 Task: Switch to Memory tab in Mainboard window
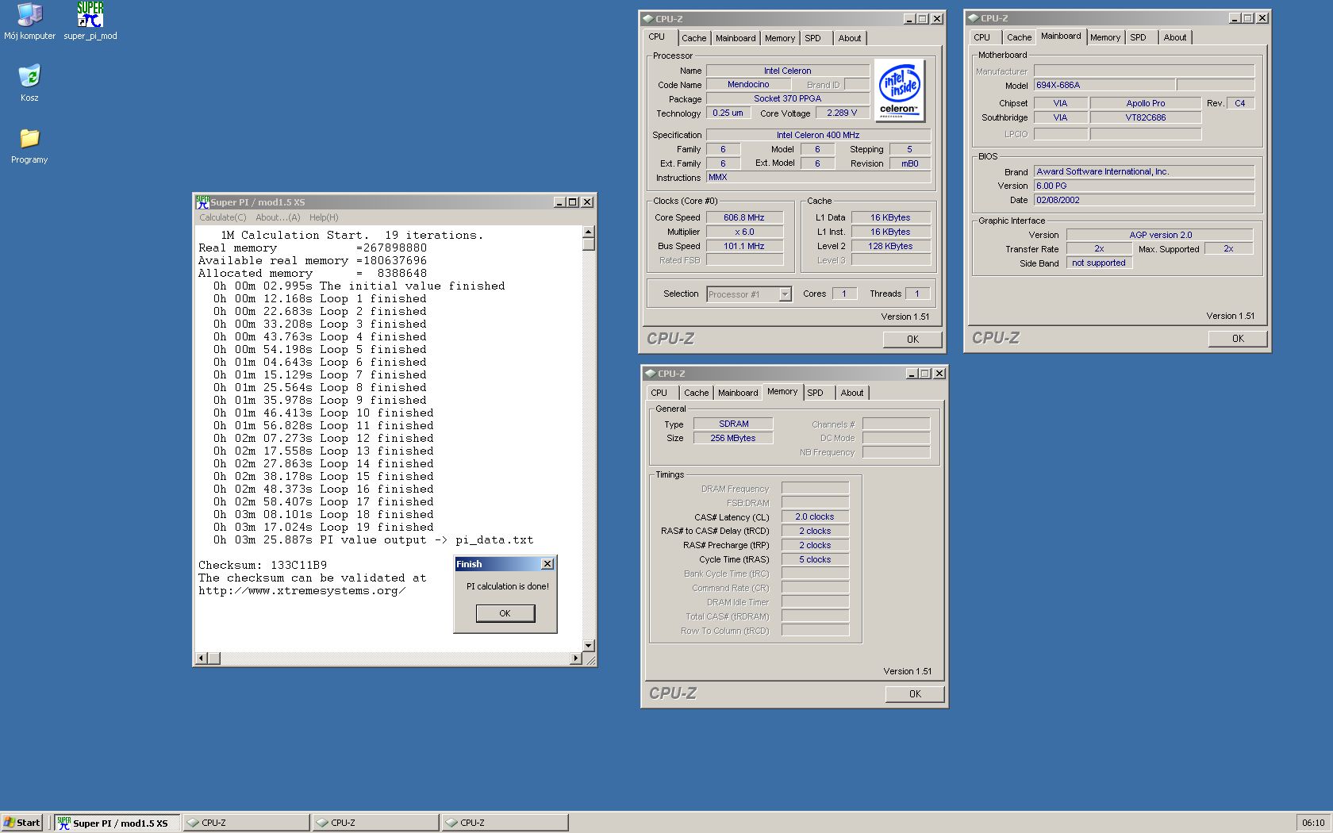pyautogui.click(x=1105, y=37)
